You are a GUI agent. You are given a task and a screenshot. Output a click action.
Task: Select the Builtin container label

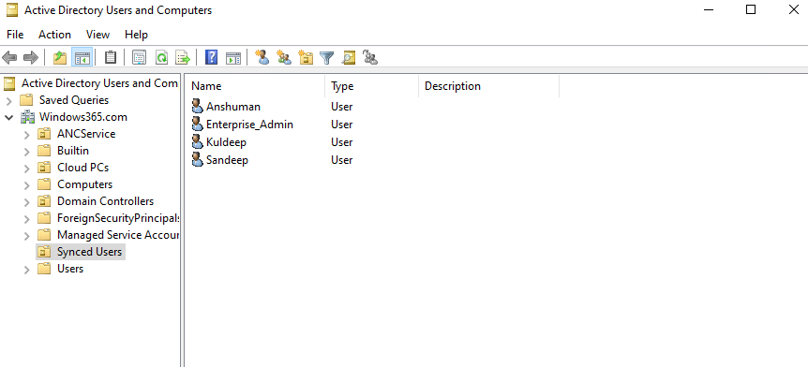tap(73, 151)
